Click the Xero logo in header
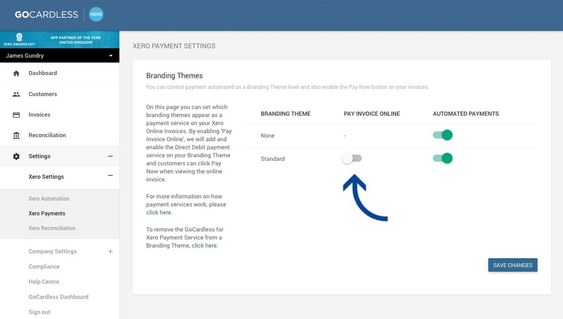Screen dimensions: 563x319 coord(96,14)
